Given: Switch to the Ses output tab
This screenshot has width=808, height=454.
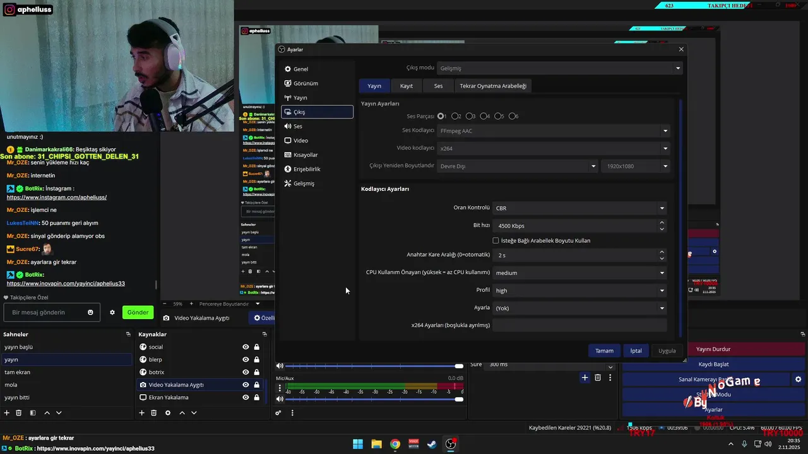Looking at the screenshot, I should pos(438,86).
